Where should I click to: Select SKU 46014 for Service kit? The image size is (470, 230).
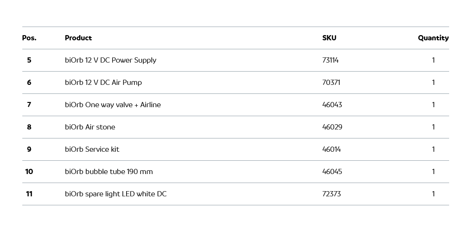point(332,149)
